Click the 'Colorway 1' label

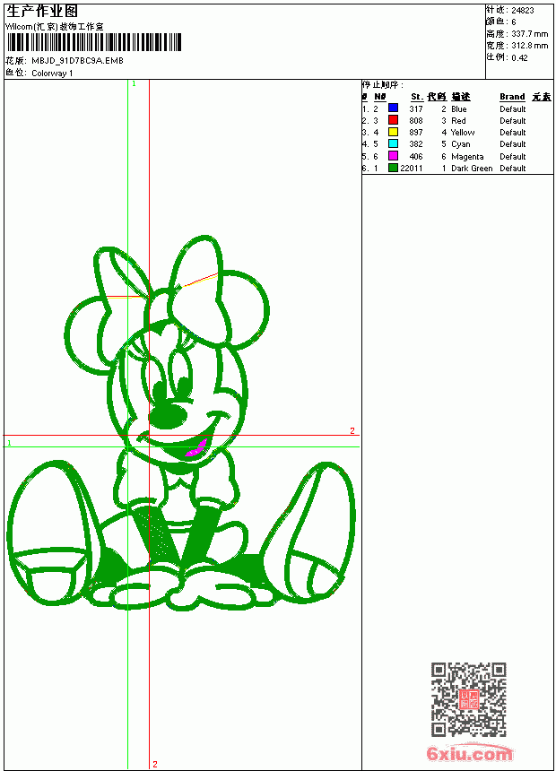coord(52,74)
